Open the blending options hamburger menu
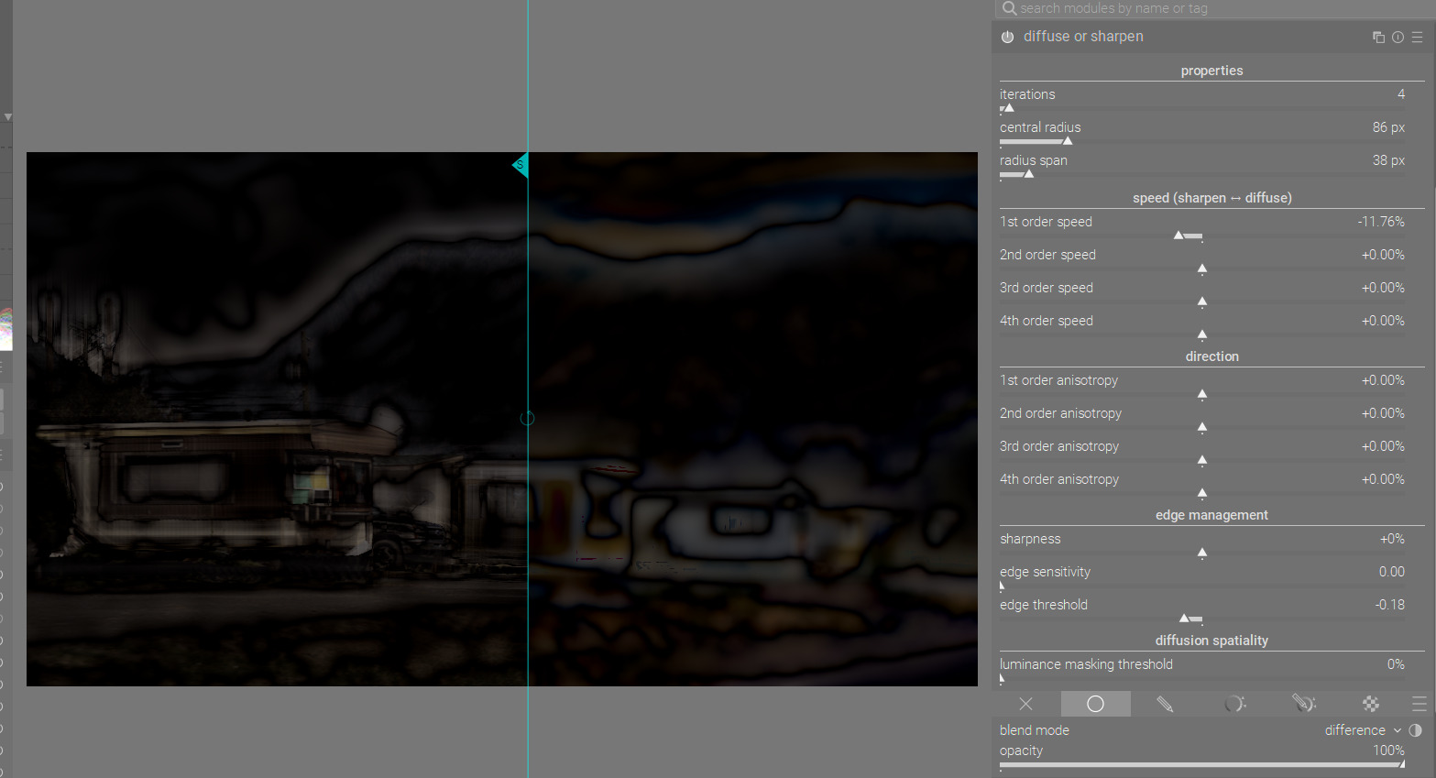Image resolution: width=1436 pixels, height=778 pixels. tap(1420, 704)
